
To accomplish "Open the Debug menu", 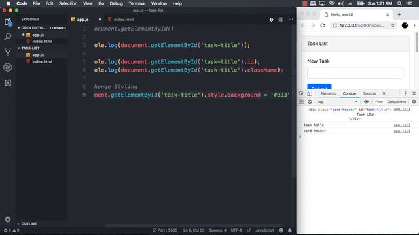I will [x=116, y=3].
